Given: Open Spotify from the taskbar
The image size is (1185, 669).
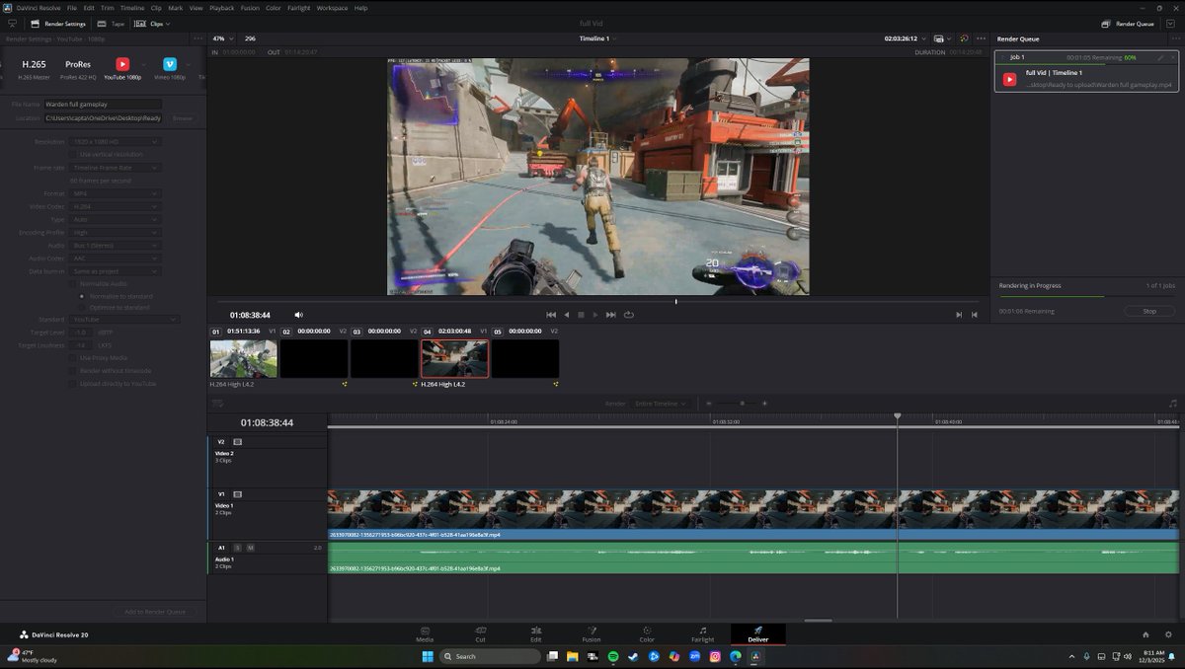Looking at the screenshot, I should point(612,656).
